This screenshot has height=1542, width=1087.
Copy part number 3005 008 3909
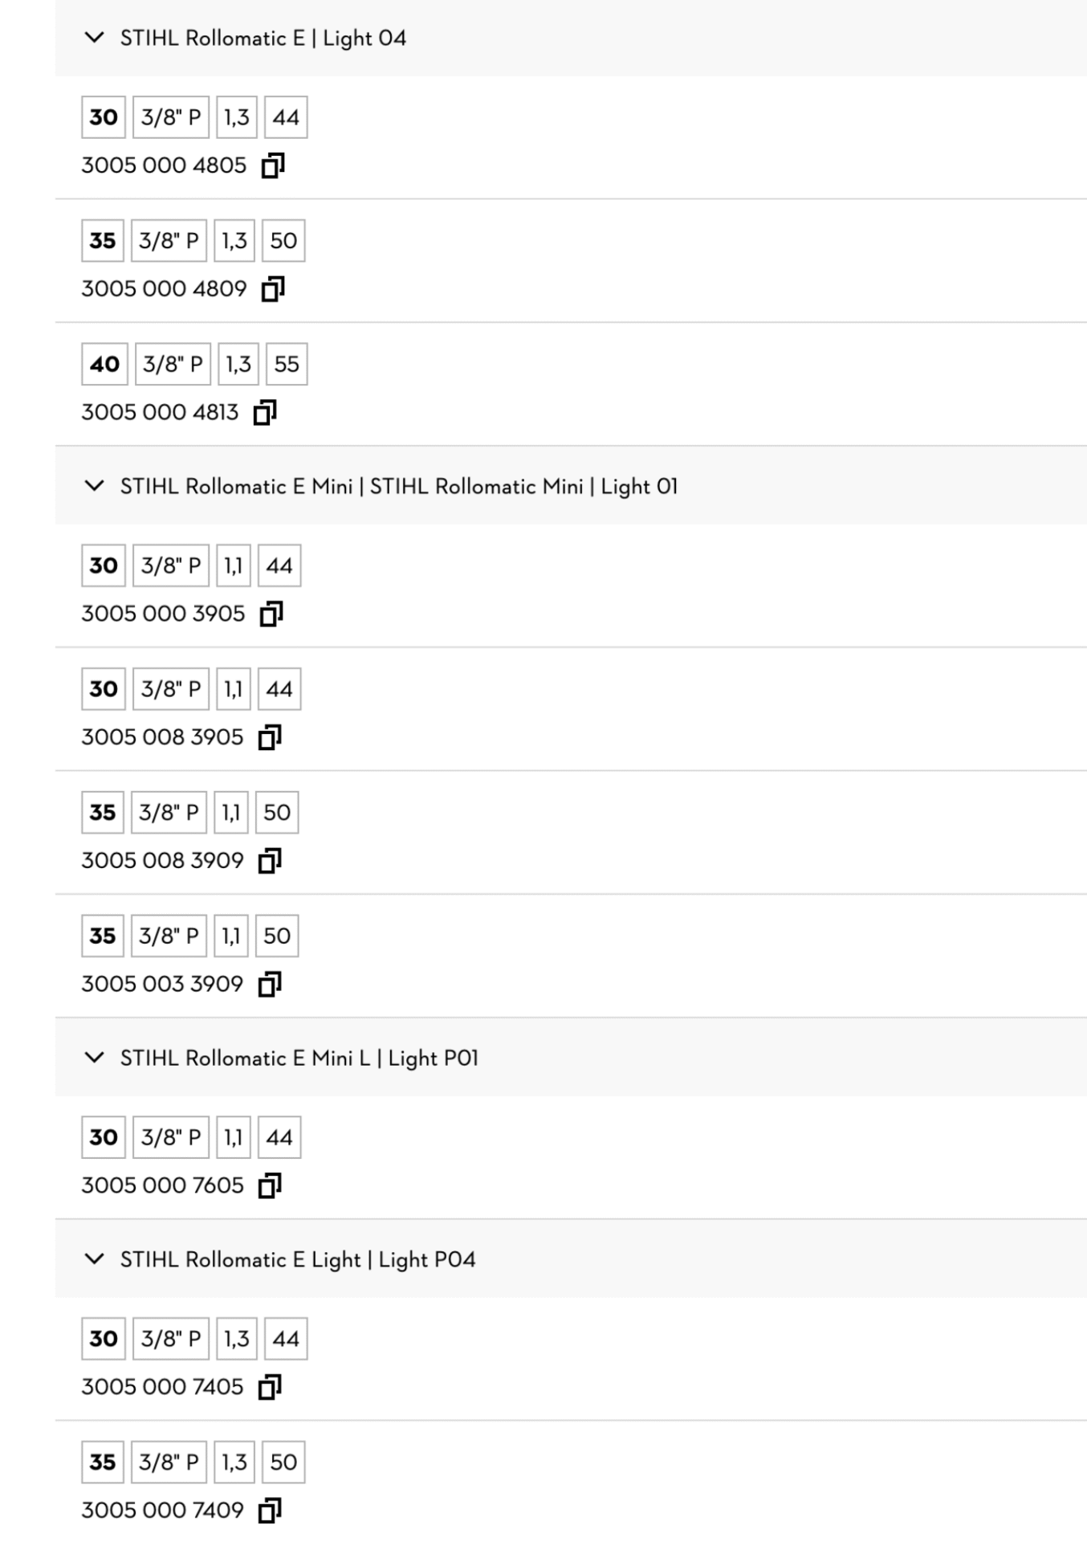(270, 861)
